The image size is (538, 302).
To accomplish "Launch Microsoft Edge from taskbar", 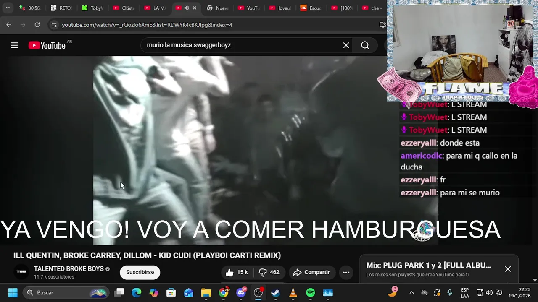I will point(137,292).
